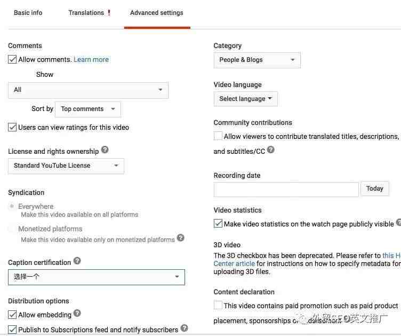Image resolution: width=401 pixels, height=336 pixels.
Task: Open the Top comments sort dropdown
Action: coord(88,110)
